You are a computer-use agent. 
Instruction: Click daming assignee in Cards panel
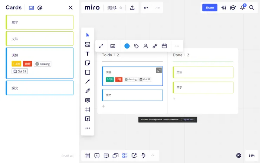coord(43,64)
